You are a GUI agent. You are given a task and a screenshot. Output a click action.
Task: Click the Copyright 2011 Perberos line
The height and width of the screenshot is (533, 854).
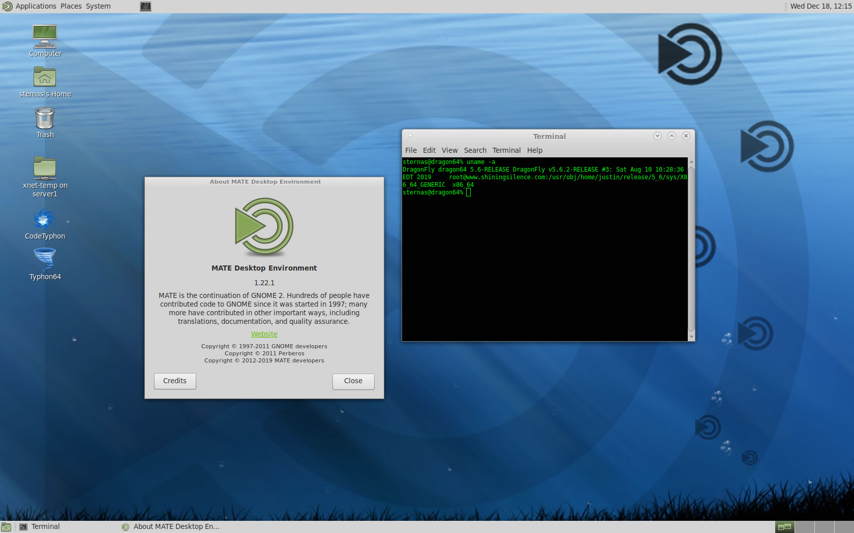pyautogui.click(x=264, y=353)
